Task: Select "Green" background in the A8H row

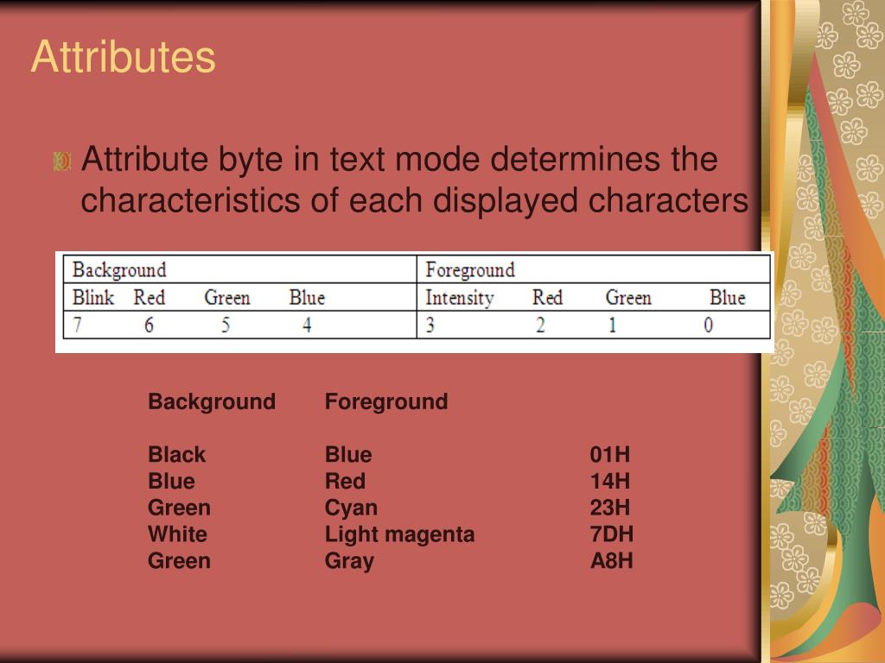Action: click(179, 560)
